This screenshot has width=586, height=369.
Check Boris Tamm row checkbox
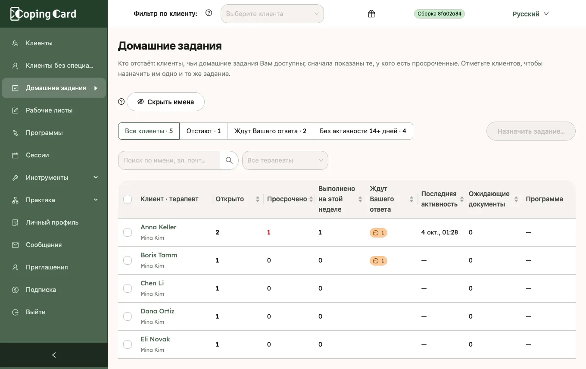pyautogui.click(x=128, y=260)
